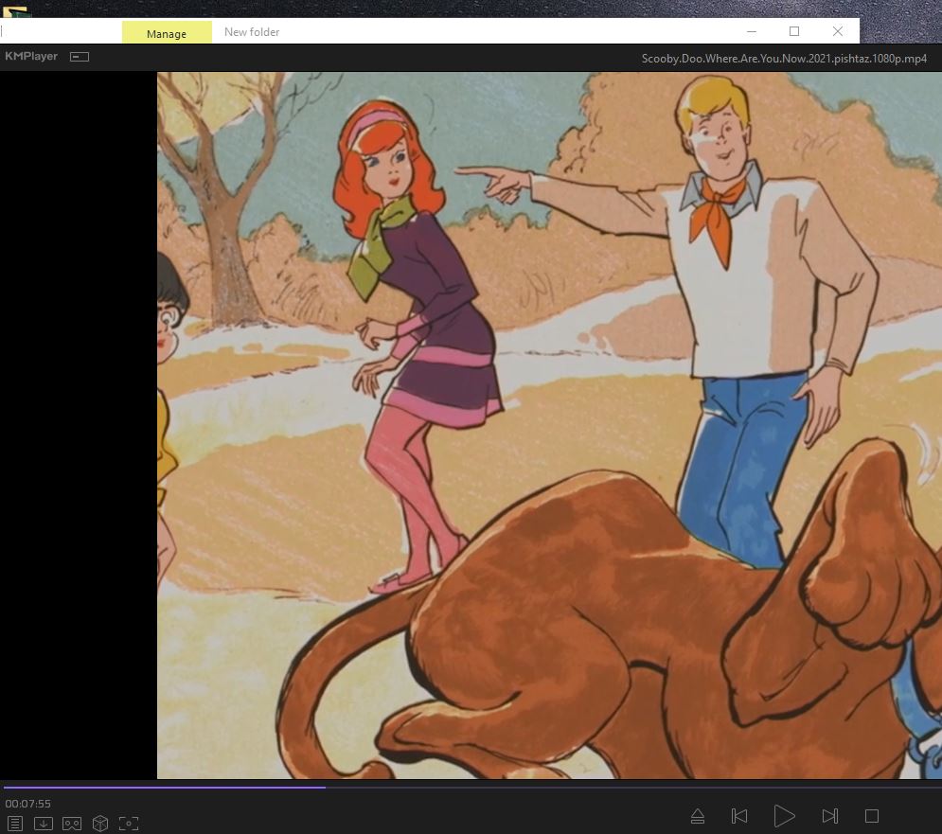Screen dimensions: 942x834
Task: Toggle the 3D cube icon
Action: [x=100, y=824]
